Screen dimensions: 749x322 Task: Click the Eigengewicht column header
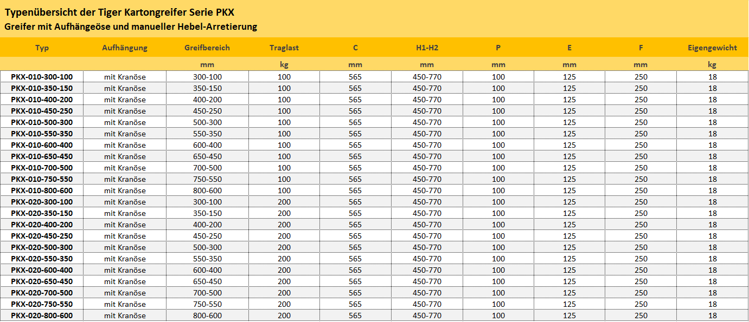712,48
